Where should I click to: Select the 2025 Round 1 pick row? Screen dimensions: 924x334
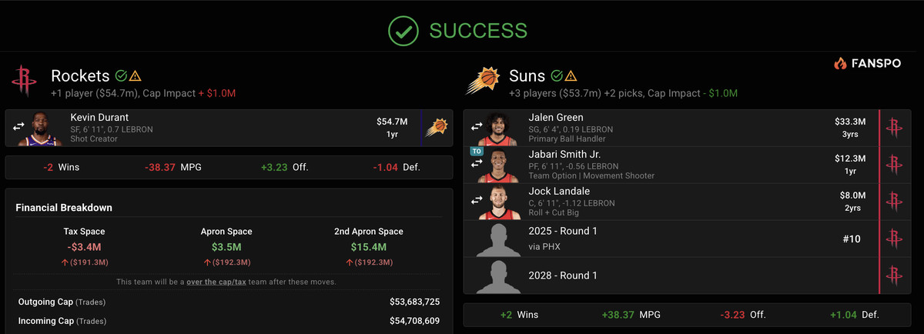[670, 239]
